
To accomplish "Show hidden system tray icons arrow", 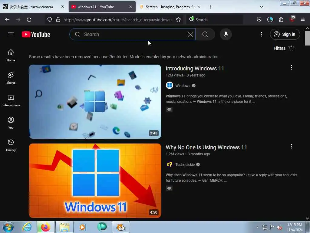I will click(x=257, y=227).
